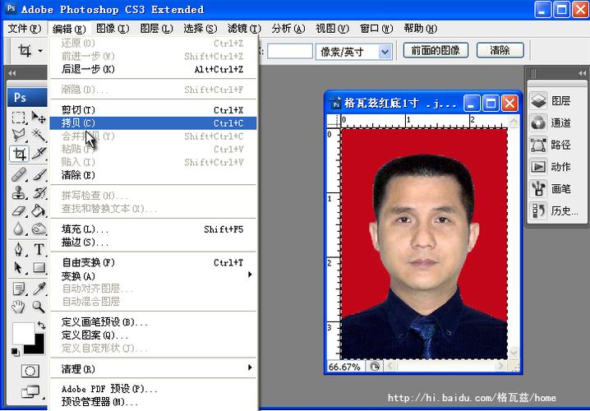Select the Notes tool
Screen dimensions: 590x411
tap(18, 289)
